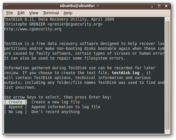
Task: Open the Help menu
Action: click(68, 13)
